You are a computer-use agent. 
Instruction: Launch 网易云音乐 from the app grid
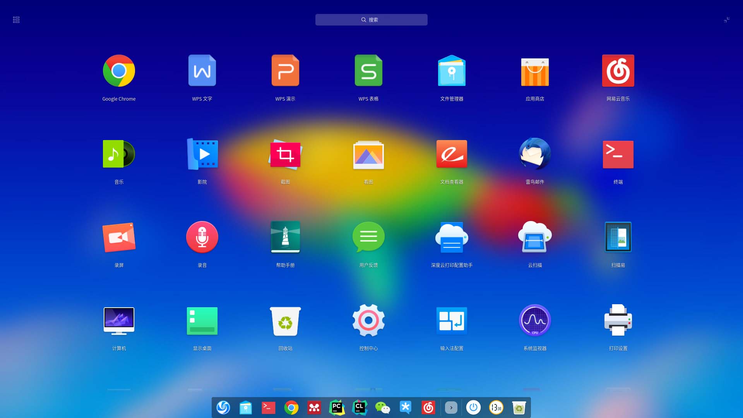618,71
